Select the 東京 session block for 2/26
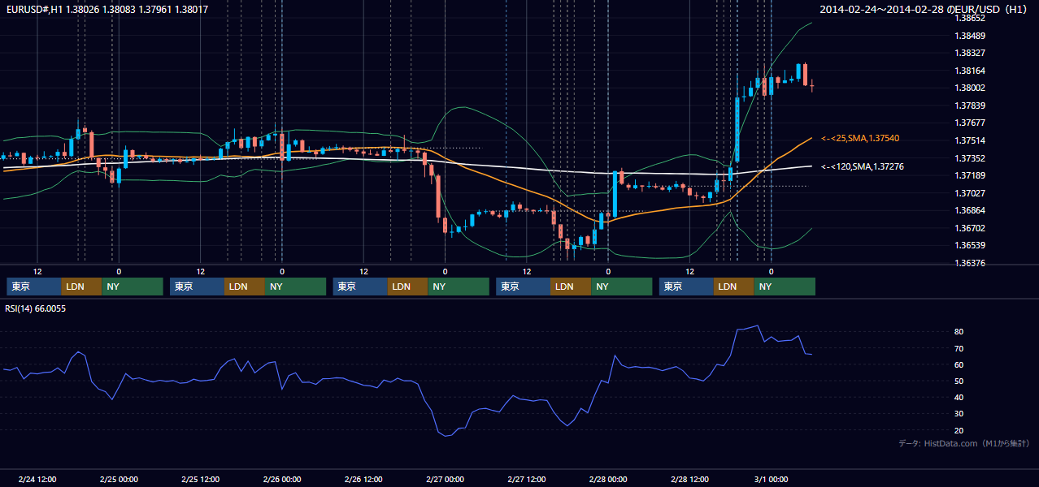Image resolution: width=1039 pixels, height=487 pixels. (360, 287)
